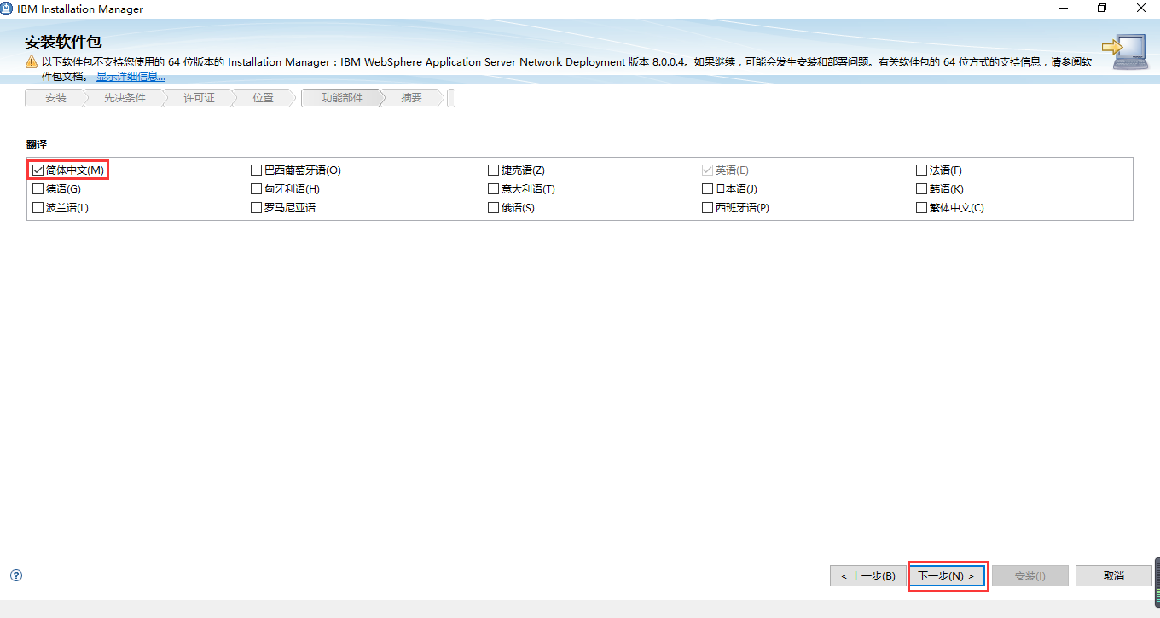Image resolution: width=1160 pixels, height=618 pixels.
Task: Uncheck the 简体中文(M) checkbox
Action: tap(38, 170)
